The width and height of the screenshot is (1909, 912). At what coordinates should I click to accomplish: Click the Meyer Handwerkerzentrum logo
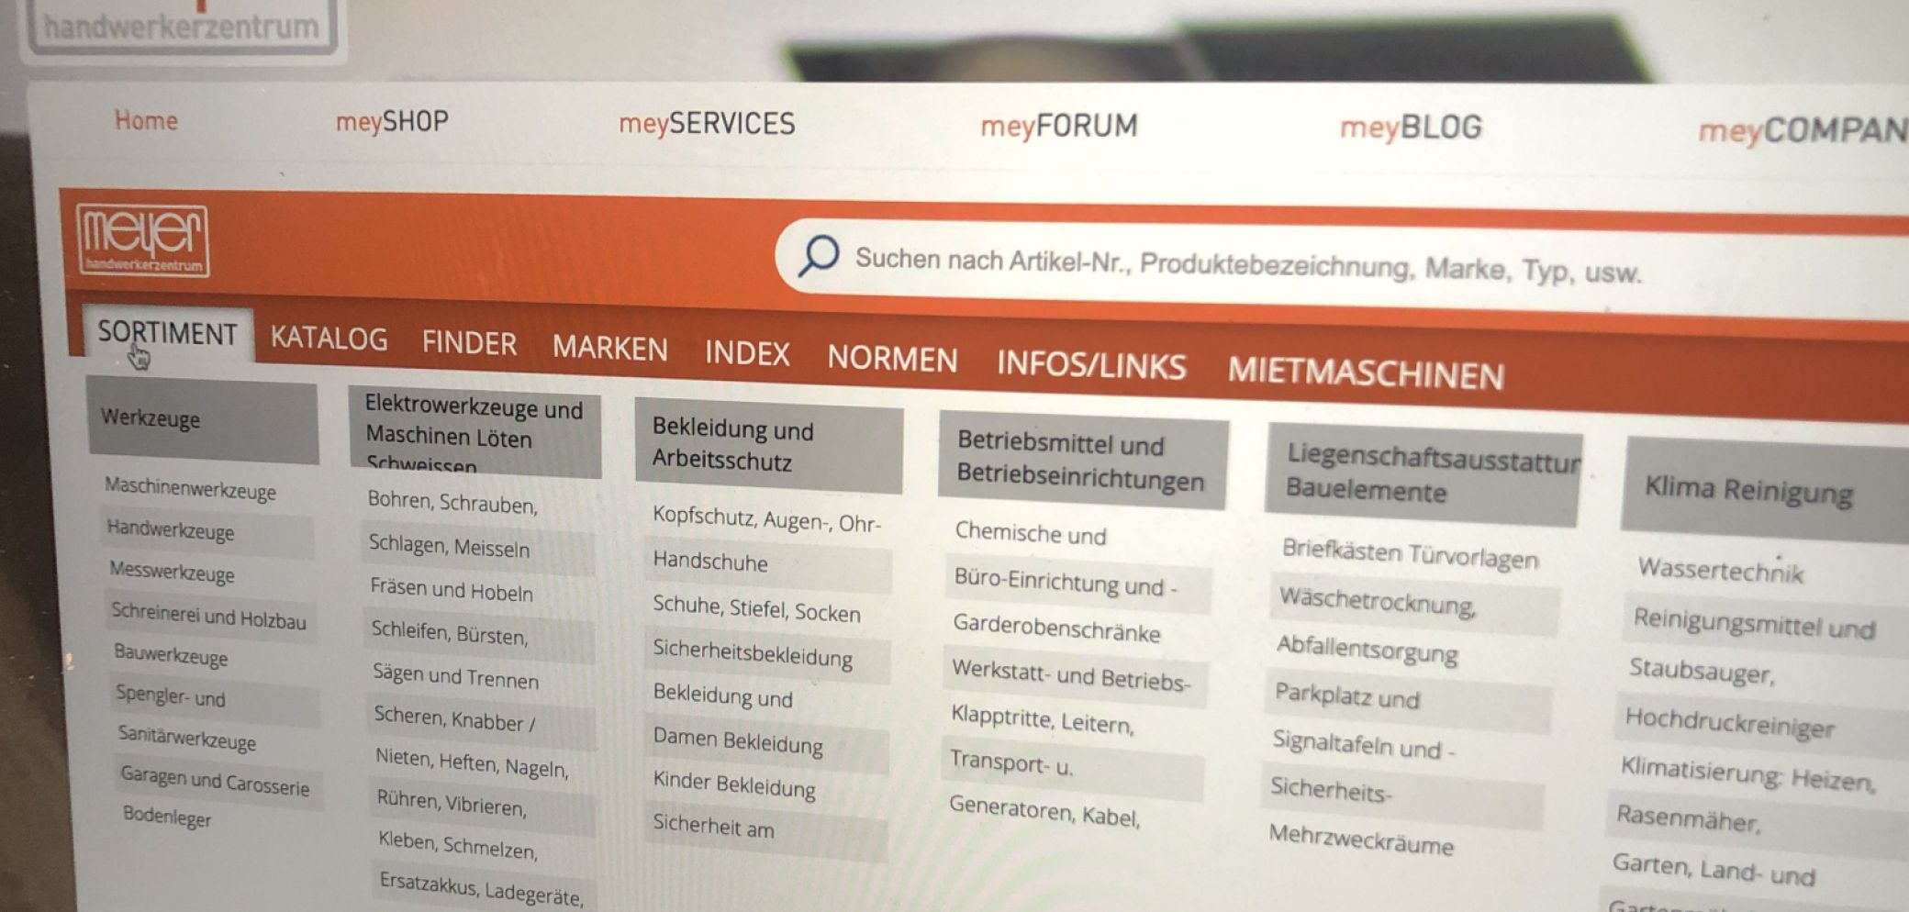tap(142, 240)
